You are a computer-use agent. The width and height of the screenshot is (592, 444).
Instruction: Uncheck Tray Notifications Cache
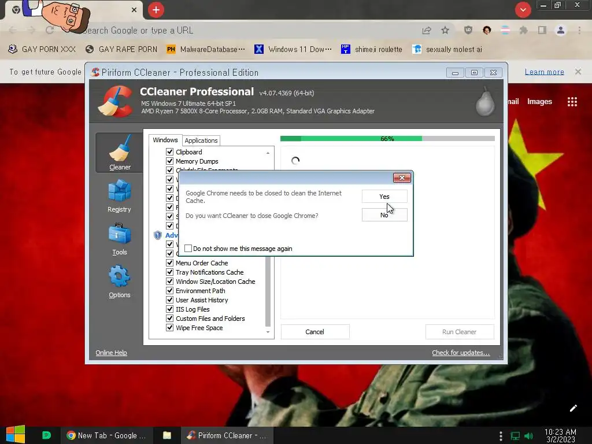pos(169,272)
